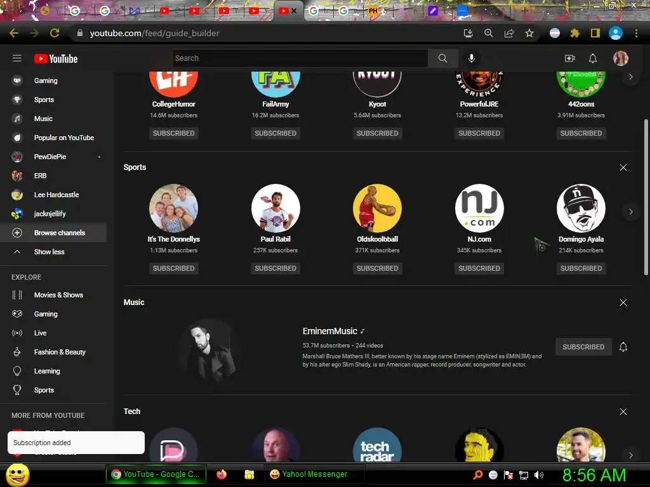The height and width of the screenshot is (487, 650).
Task: Toggle NJ.com SUBSCRIBED button
Action: coord(479,268)
